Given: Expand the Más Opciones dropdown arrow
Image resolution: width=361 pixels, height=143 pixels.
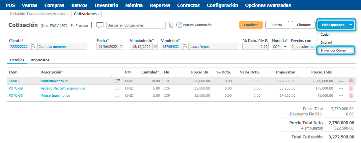Looking at the screenshot, I should 351,25.
